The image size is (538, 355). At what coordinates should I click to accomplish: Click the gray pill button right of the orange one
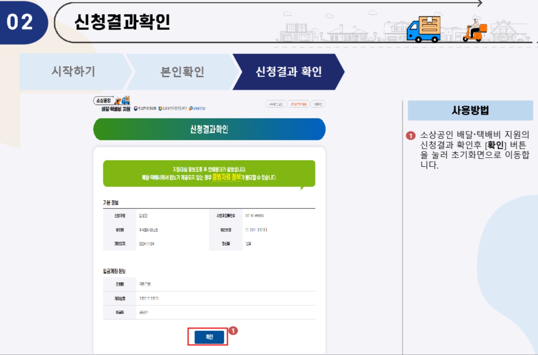[318, 104]
